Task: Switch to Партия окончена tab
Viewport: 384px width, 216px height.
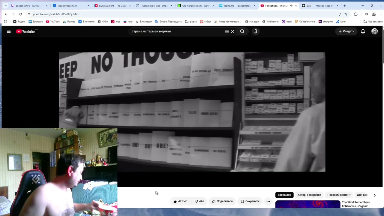Action: coord(154,6)
